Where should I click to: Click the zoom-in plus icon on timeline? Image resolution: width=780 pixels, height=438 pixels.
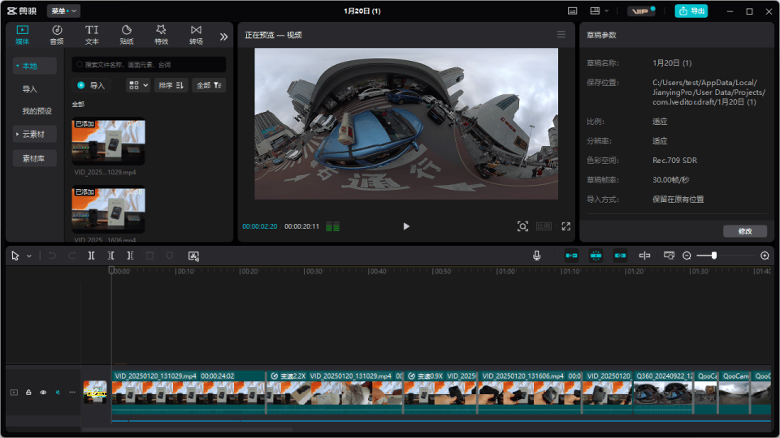pyautogui.click(x=765, y=255)
